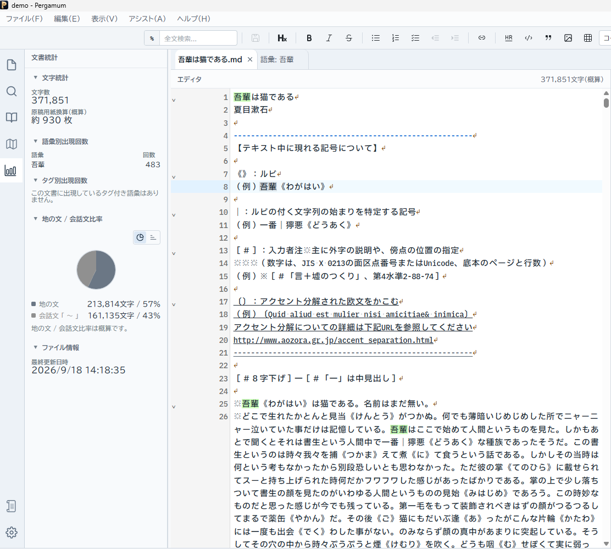Image resolution: width=611 pixels, height=549 pixels.
Task: Fold editor block at line 1
Action: click(x=174, y=100)
